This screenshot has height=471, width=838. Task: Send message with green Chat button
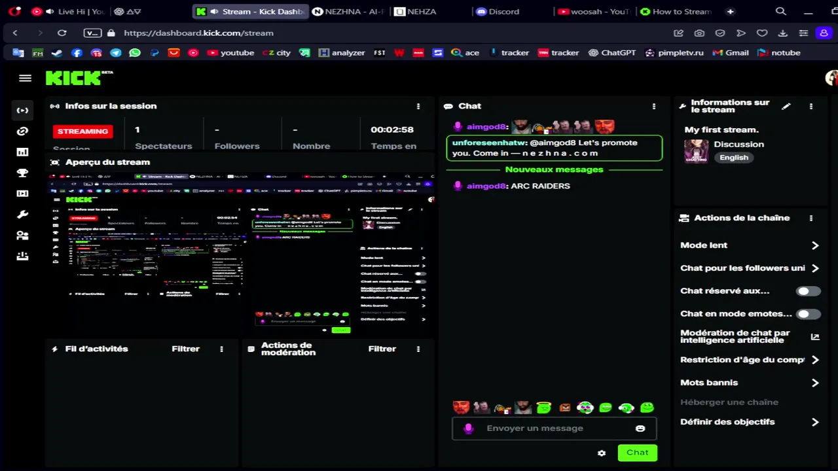click(637, 453)
